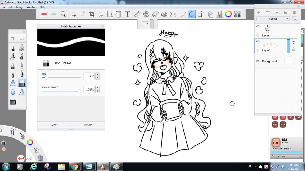
Task: Open the Window menu
Action: click(32, 7)
